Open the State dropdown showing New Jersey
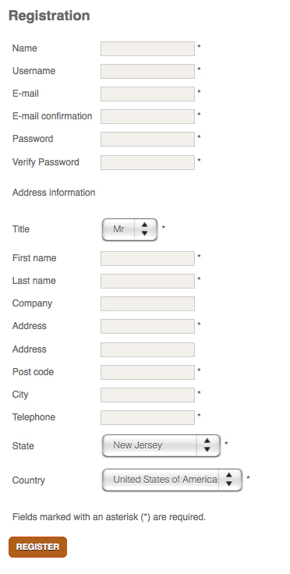 [x=161, y=445]
